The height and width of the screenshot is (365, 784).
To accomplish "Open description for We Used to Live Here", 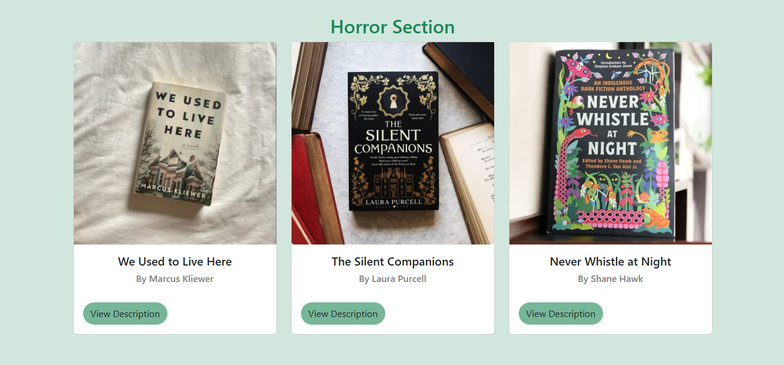I will pos(125,314).
